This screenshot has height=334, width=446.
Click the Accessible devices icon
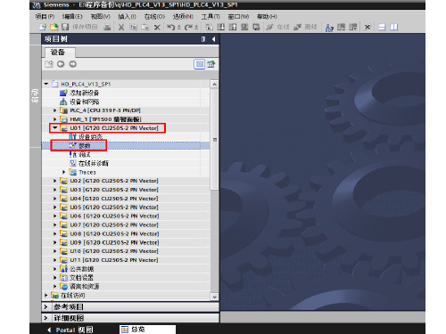coord(329,28)
